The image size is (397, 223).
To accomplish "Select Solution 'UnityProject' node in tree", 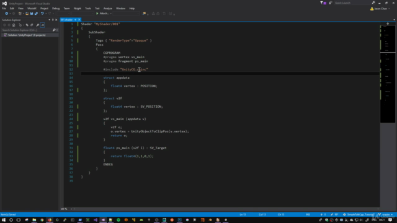I will pyautogui.click(x=27, y=35).
